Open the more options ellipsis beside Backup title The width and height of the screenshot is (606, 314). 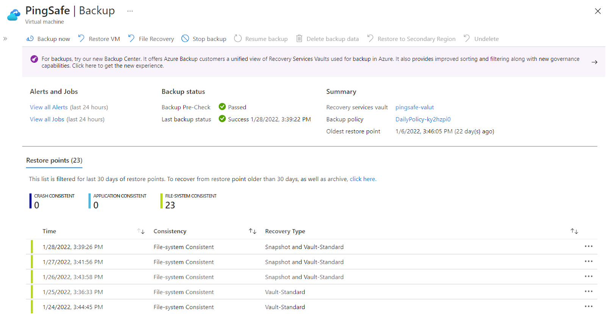click(x=130, y=11)
